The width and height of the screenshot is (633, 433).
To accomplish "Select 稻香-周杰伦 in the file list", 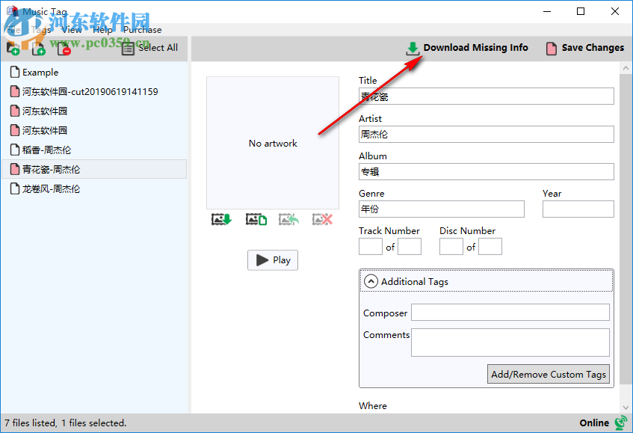I will [x=94, y=150].
